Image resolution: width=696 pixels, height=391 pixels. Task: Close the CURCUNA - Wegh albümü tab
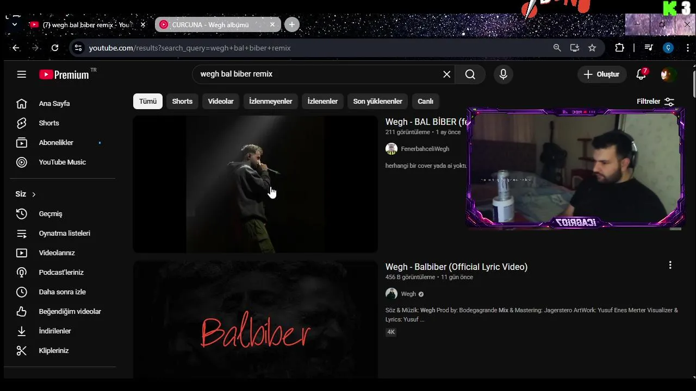pyautogui.click(x=272, y=25)
